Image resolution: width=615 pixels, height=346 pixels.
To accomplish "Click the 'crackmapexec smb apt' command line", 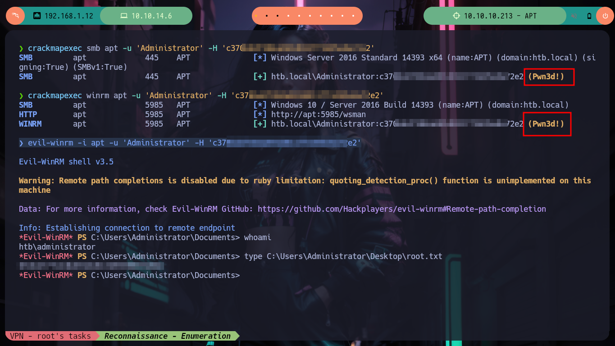I will pos(196,48).
